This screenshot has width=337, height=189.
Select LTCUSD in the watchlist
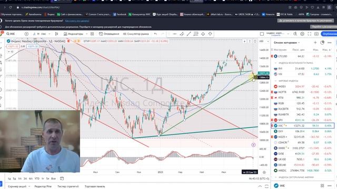[x=303, y=56]
